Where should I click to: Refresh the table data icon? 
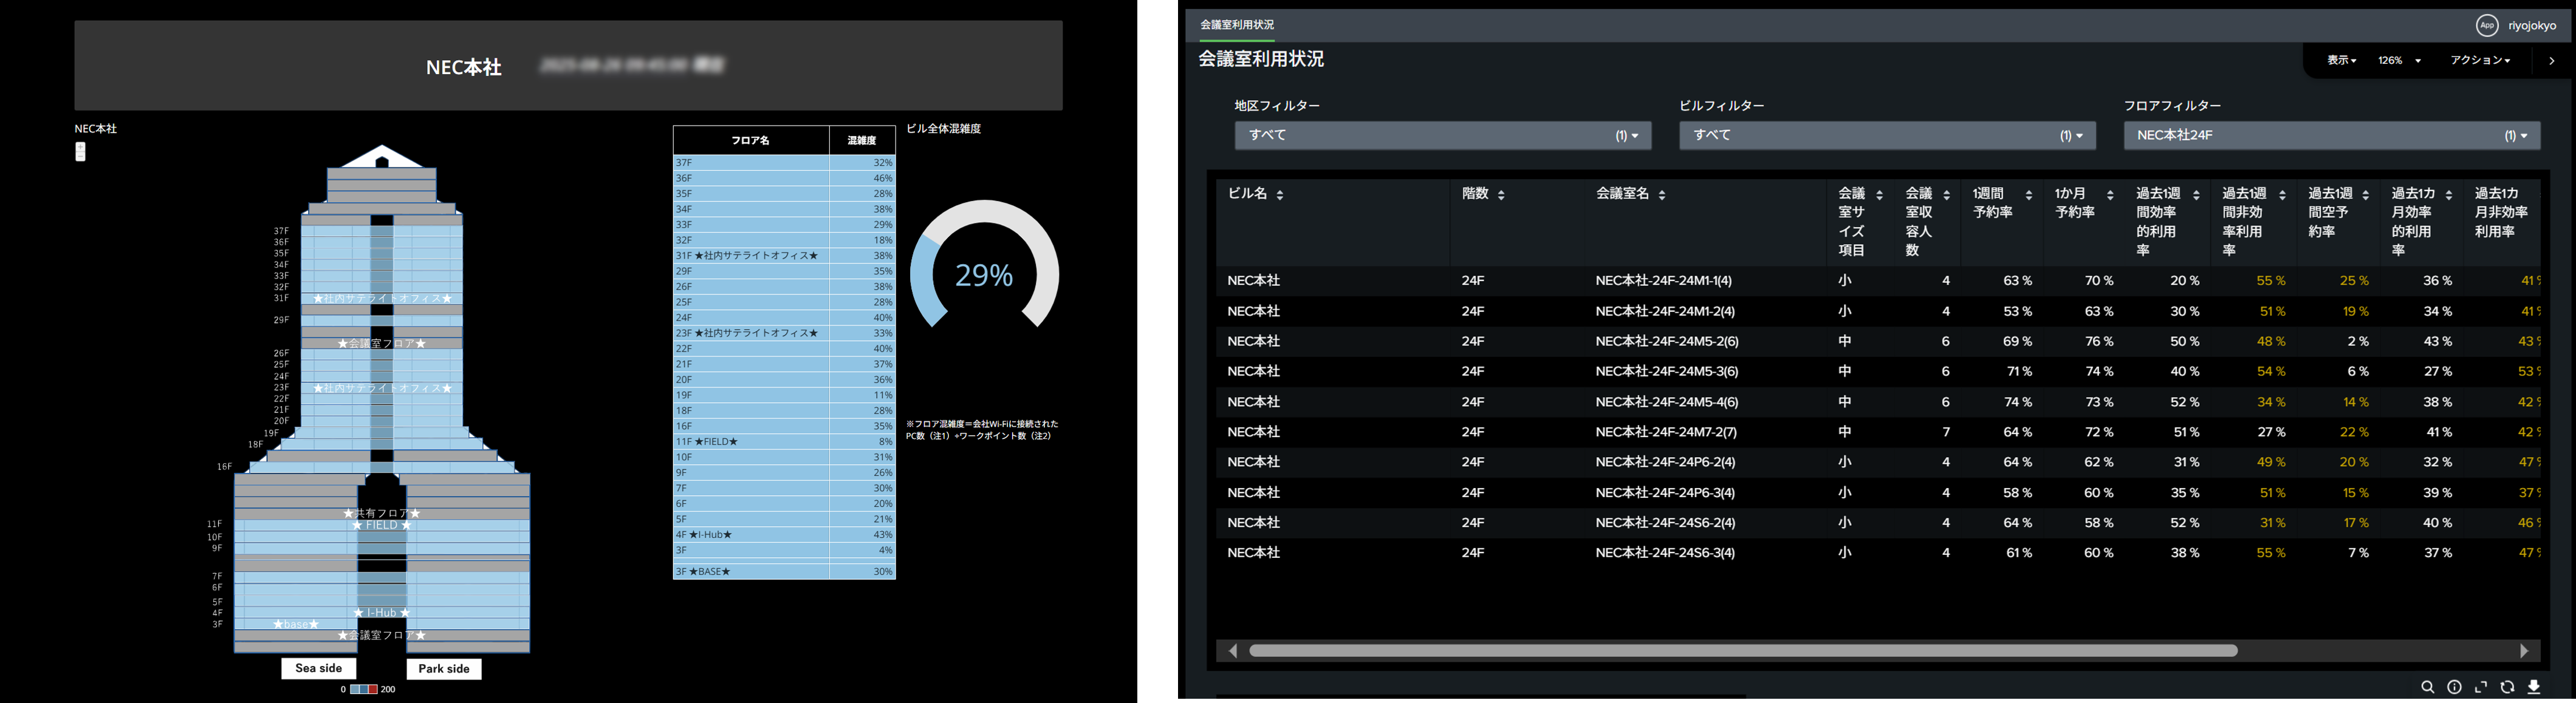tap(2507, 687)
